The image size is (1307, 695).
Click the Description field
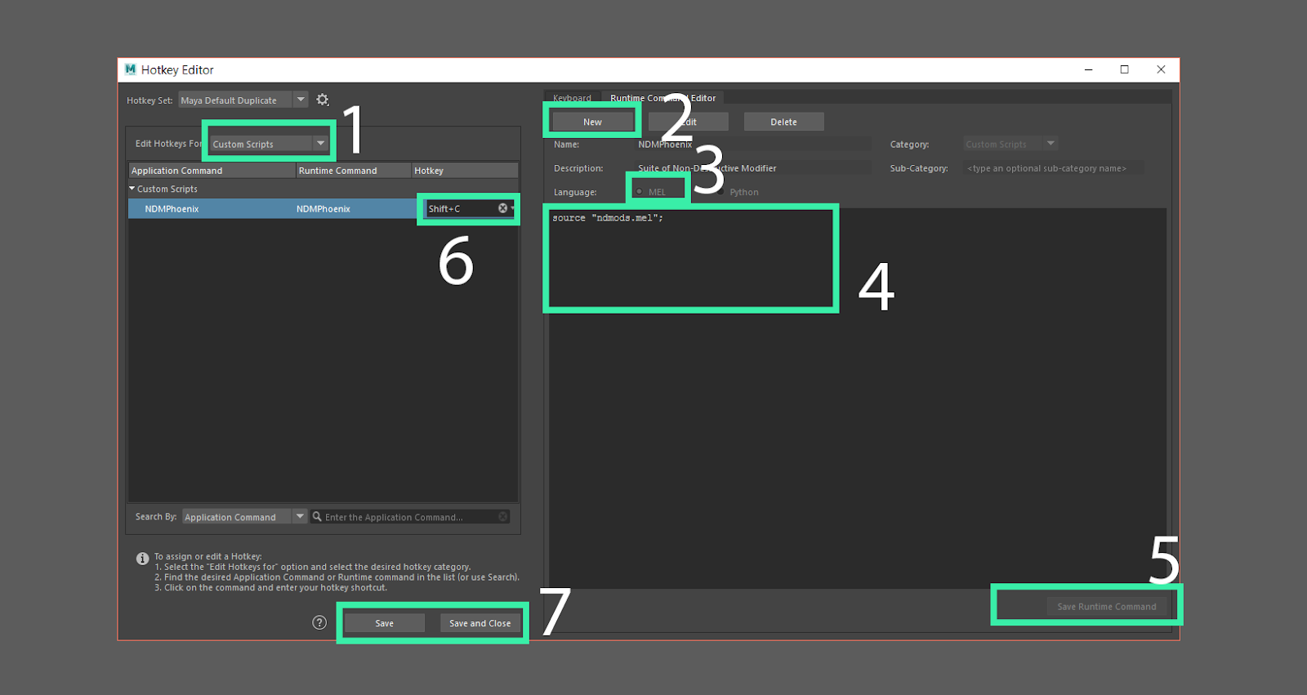752,168
